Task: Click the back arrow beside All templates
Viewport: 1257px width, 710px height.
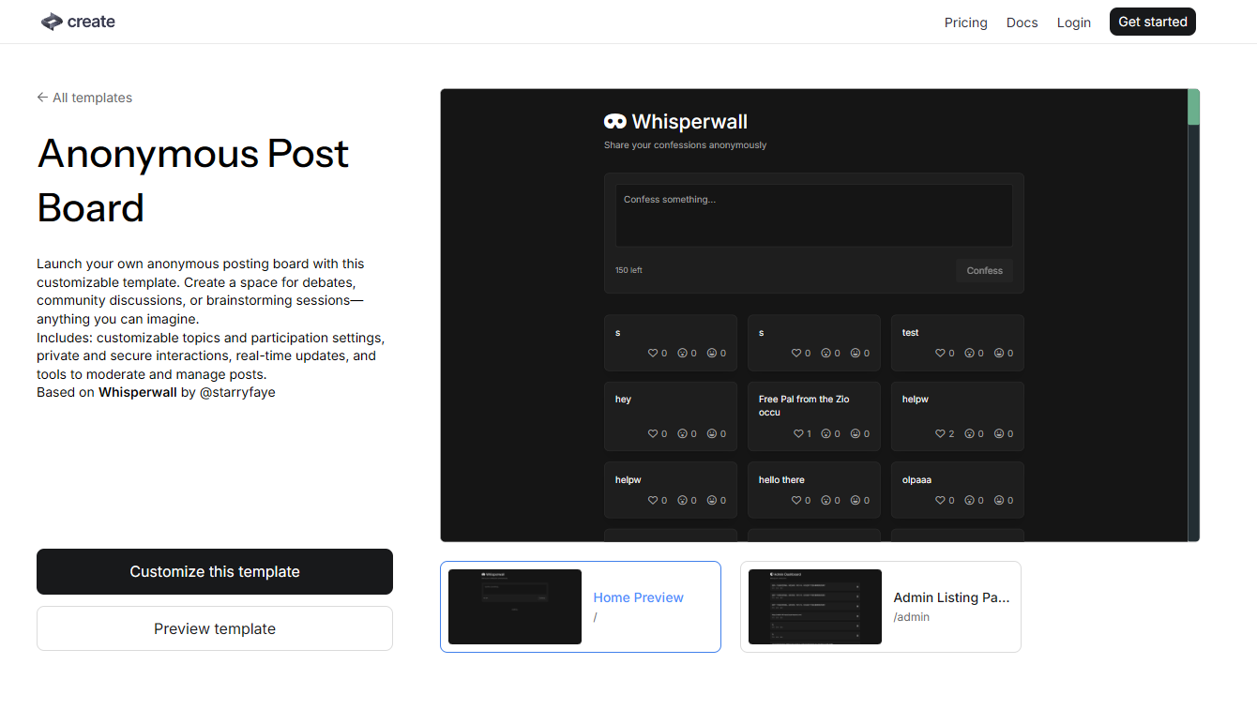Action: pyautogui.click(x=42, y=98)
